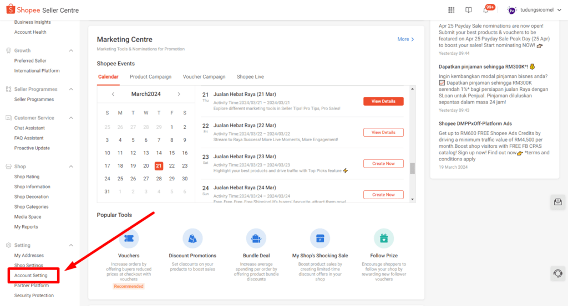Switch to the Voucher Campaign tab
Image resolution: width=568 pixels, height=306 pixels.
point(204,76)
